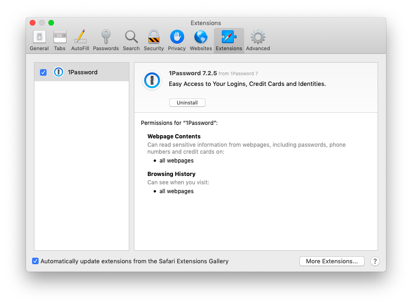
Task: Click the "from 1Password 7" text
Action: 239,74
